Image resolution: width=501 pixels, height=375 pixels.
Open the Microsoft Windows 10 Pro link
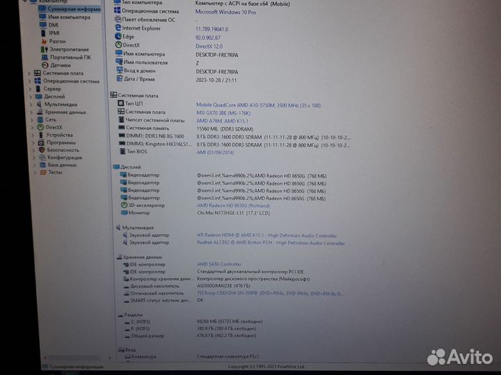(225, 12)
